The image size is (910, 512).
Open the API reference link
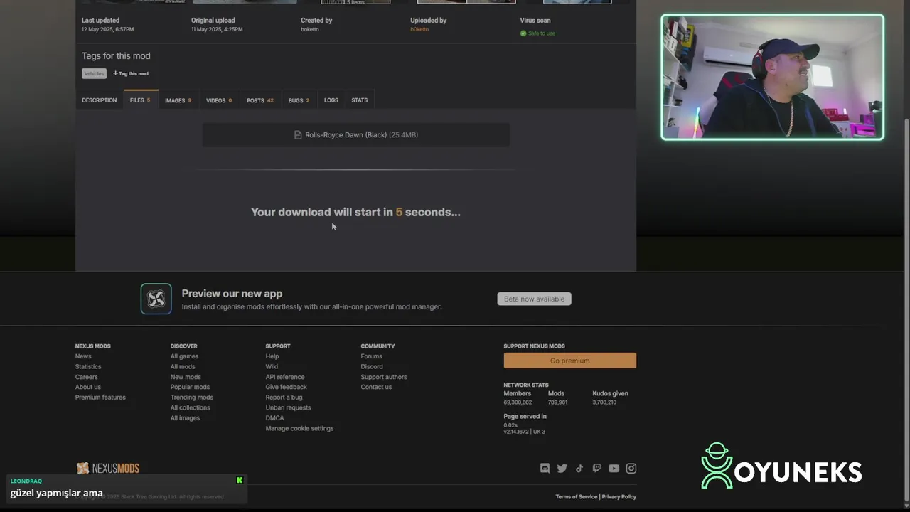pyautogui.click(x=285, y=377)
